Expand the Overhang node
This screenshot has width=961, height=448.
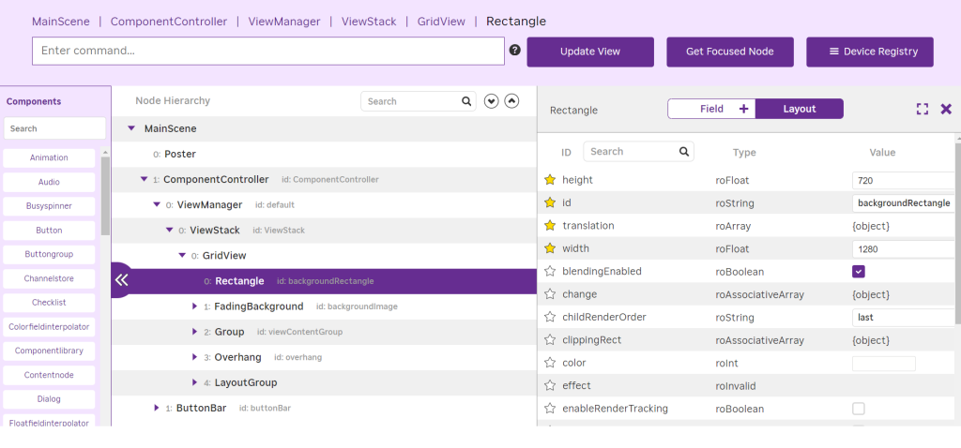[195, 357]
